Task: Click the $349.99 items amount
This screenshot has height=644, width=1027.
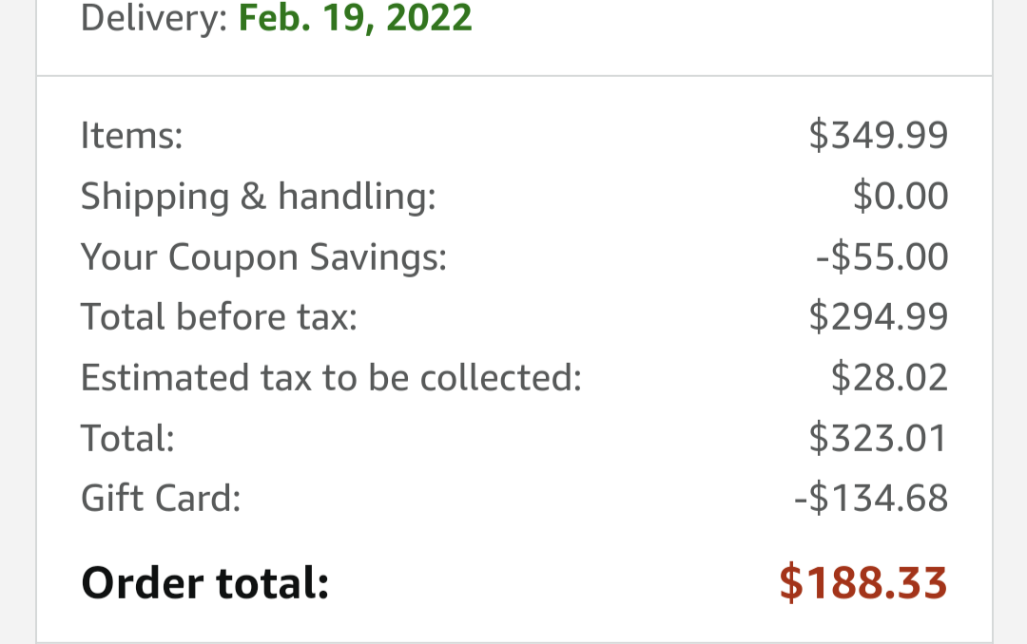Action: (879, 136)
